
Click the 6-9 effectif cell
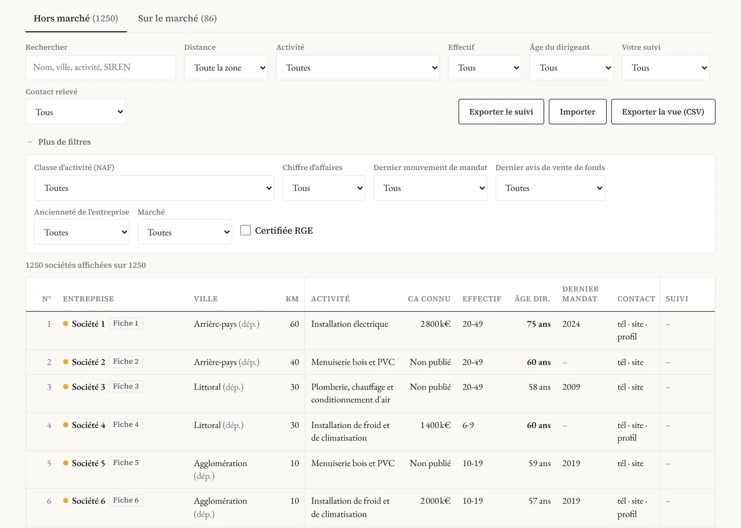point(468,425)
